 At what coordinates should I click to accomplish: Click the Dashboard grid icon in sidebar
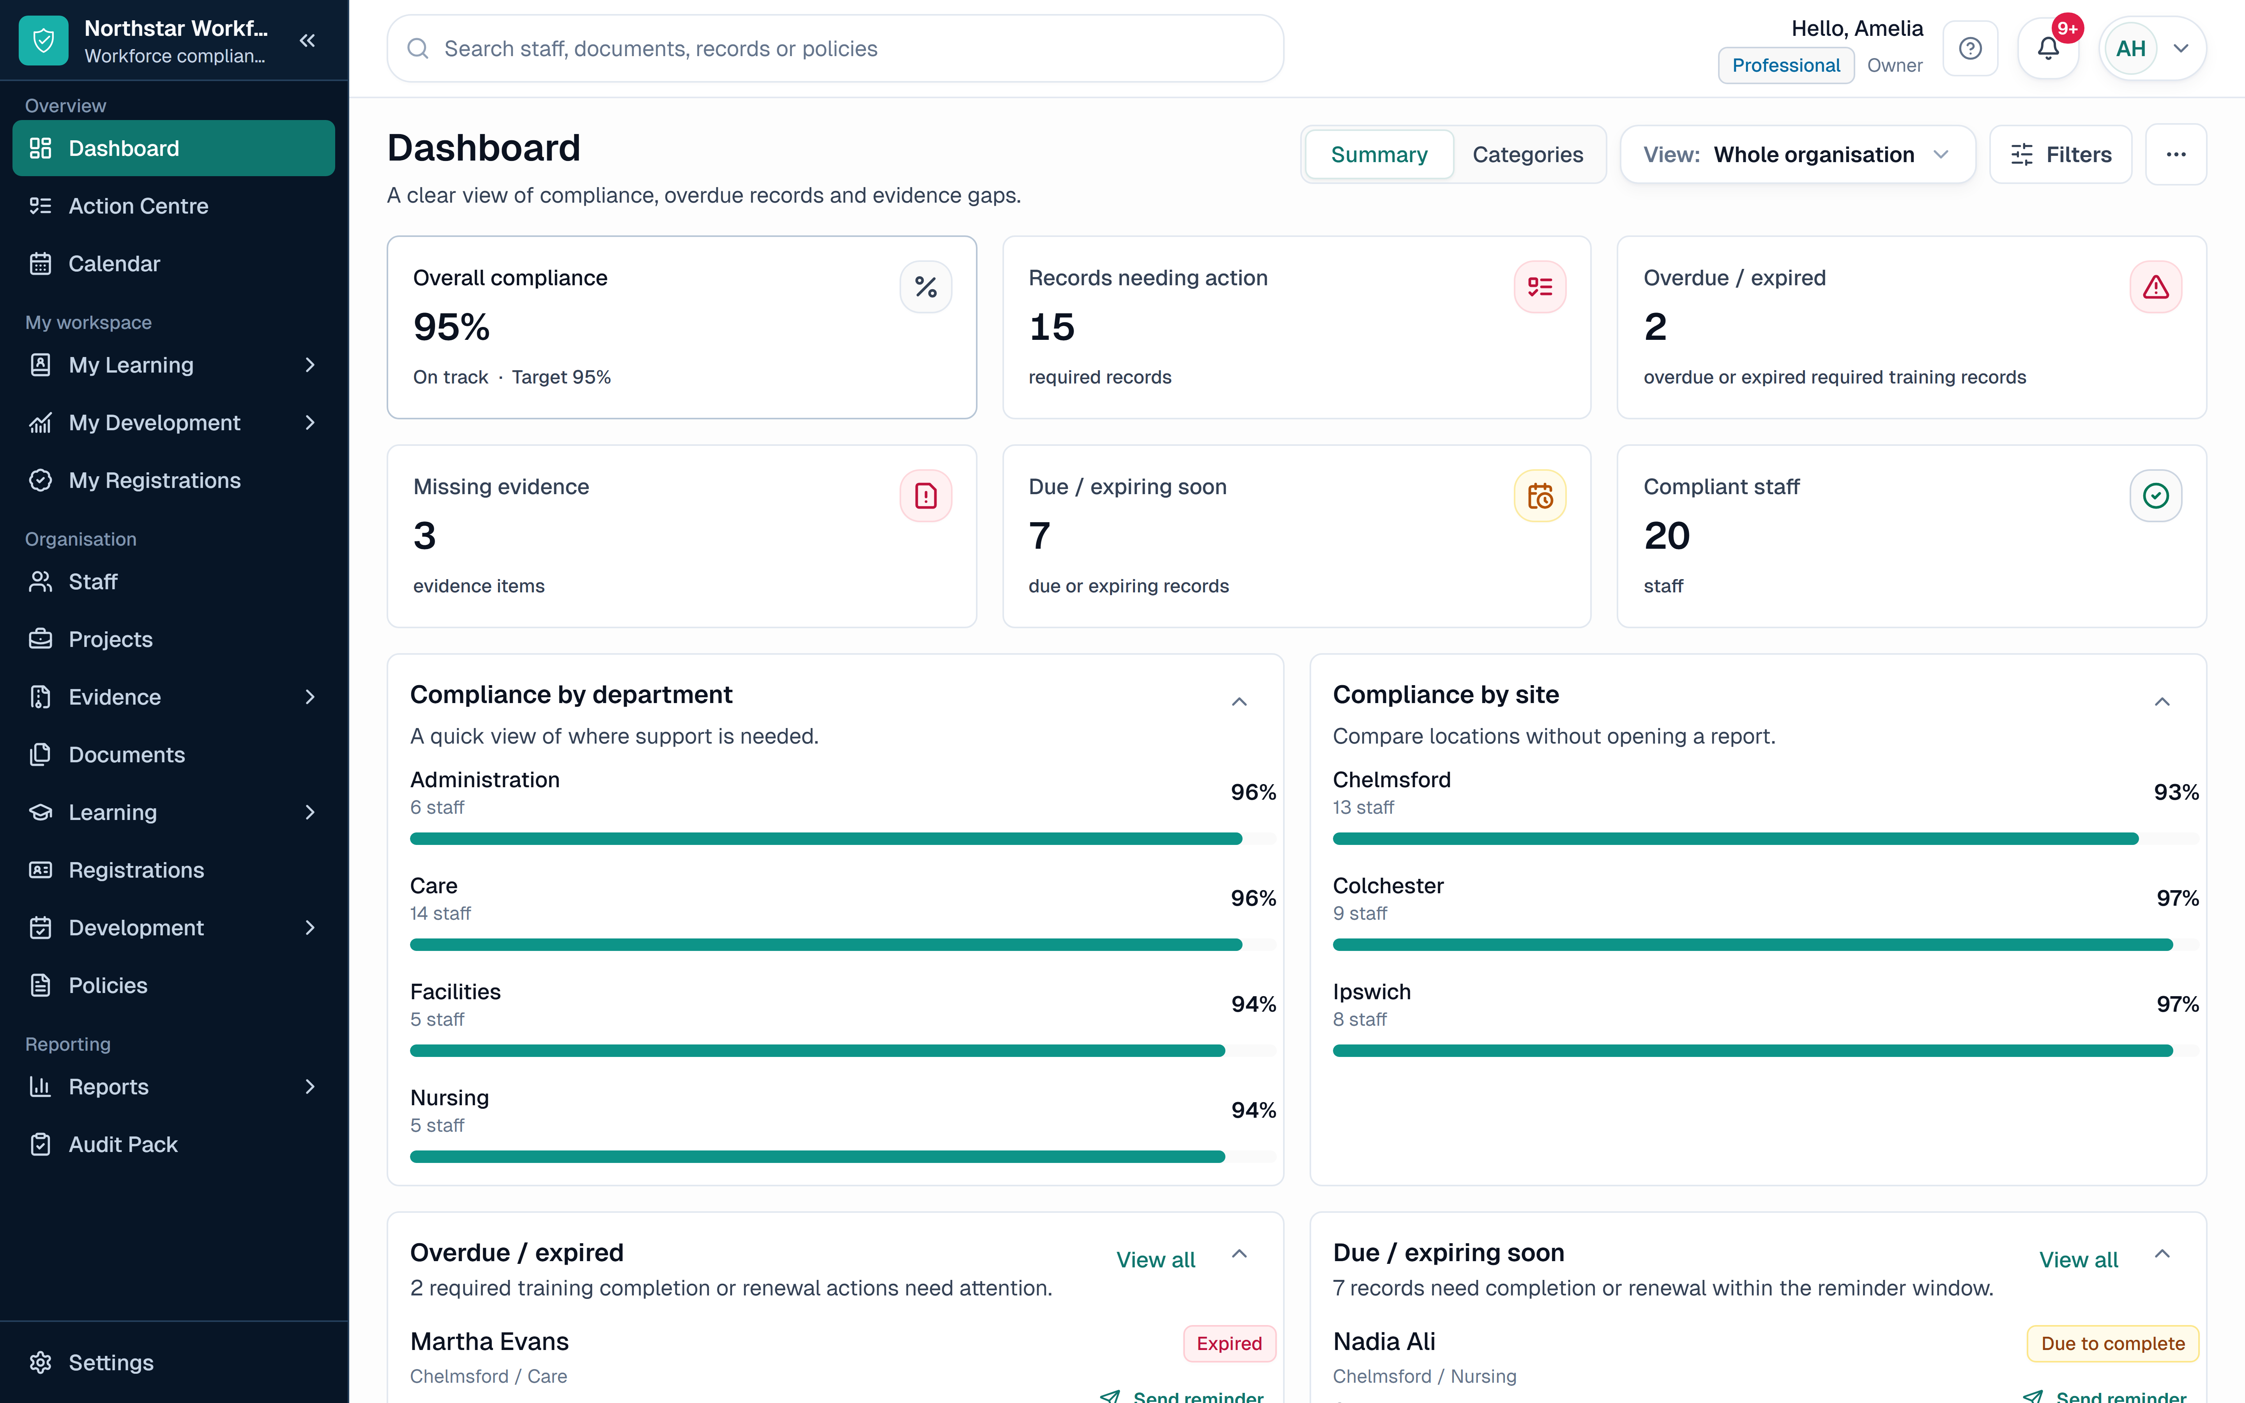pos(41,148)
